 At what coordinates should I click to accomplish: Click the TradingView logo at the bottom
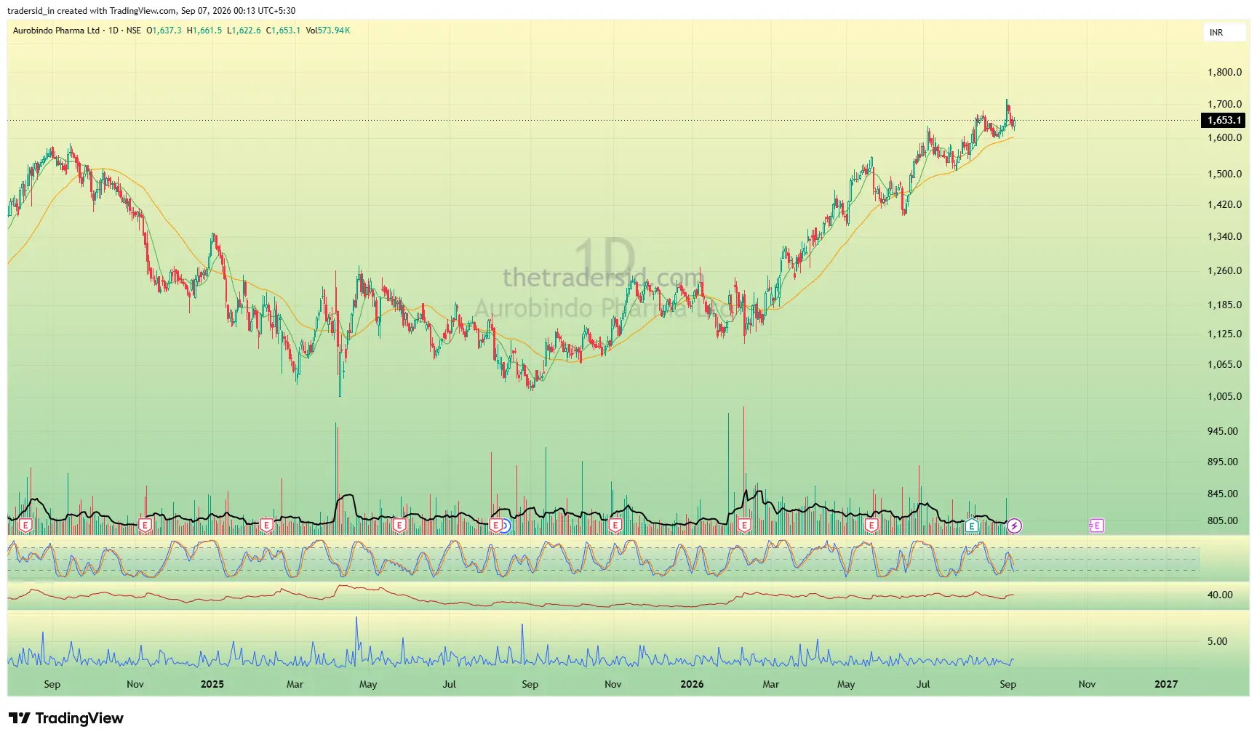(x=66, y=718)
